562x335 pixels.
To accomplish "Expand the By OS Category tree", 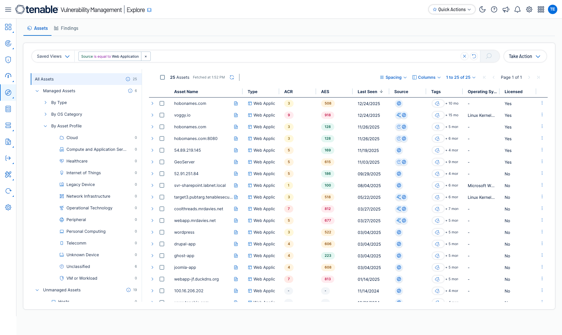I will (x=45, y=114).
